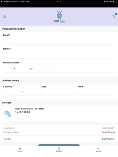The width and height of the screenshot is (118, 157).
Task: Select 'Light Blue Medical Face Mask' item name
Action: pos(30,109)
